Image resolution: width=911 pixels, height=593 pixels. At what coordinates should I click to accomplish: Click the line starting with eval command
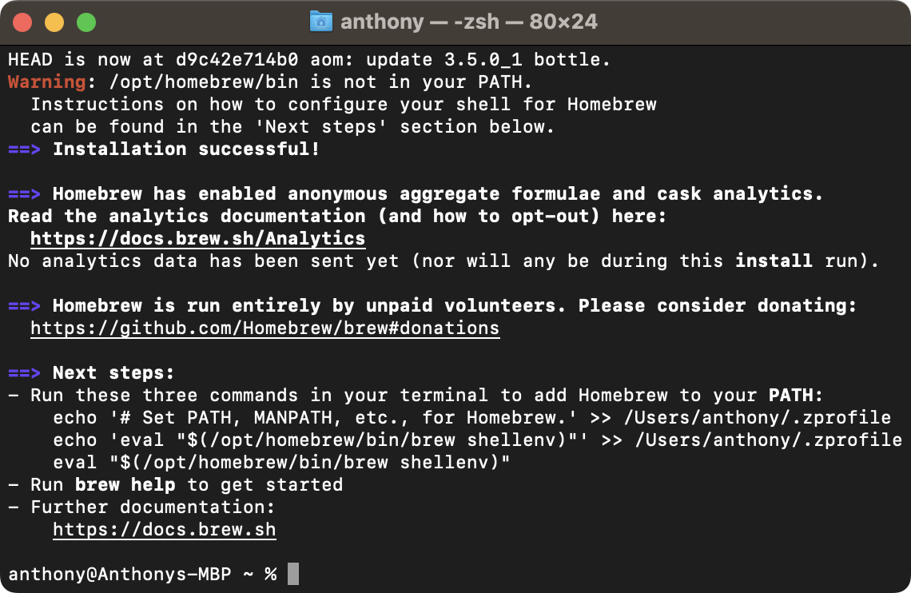(x=281, y=463)
